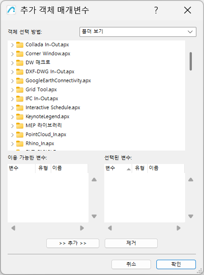Select the Corner Window.apx folder icon
Image resolution: width=204 pixels, height=275 pixels.
click(20, 53)
